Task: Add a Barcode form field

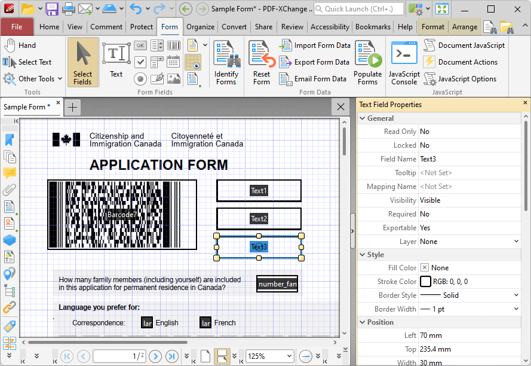Action: pyautogui.click(x=174, y=45)
